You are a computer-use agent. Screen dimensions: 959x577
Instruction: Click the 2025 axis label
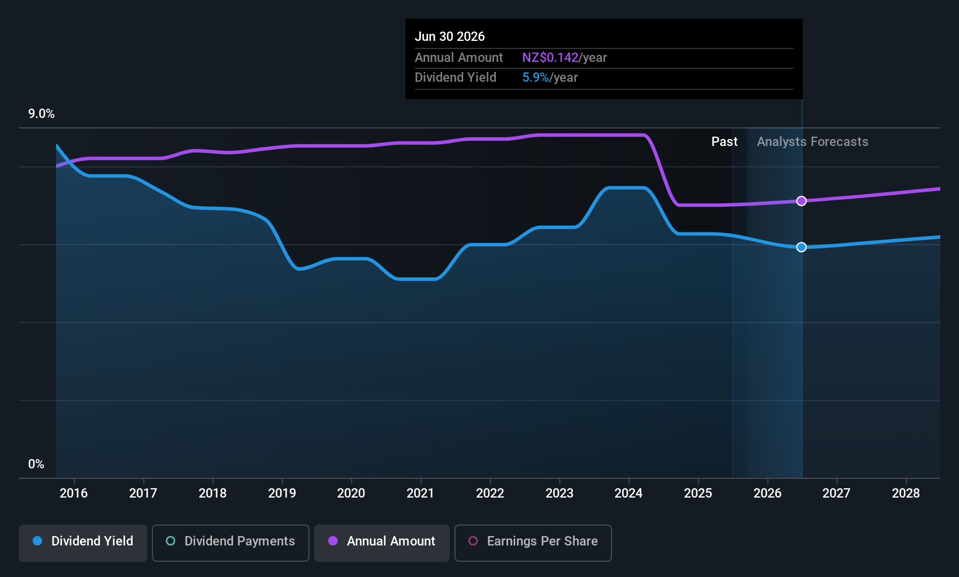pyautogui.click(x=698, y=493)
